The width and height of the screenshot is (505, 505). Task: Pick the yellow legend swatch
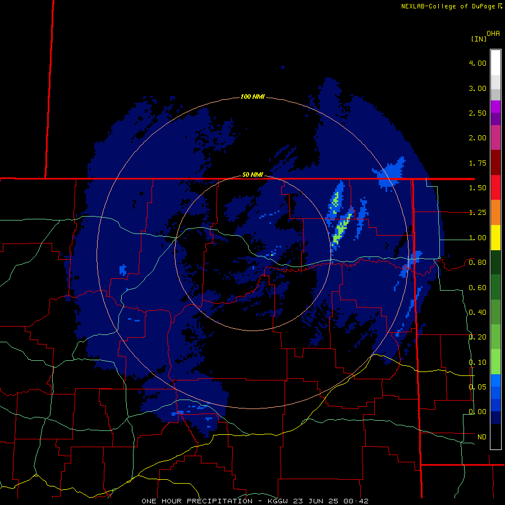(495, 237)
